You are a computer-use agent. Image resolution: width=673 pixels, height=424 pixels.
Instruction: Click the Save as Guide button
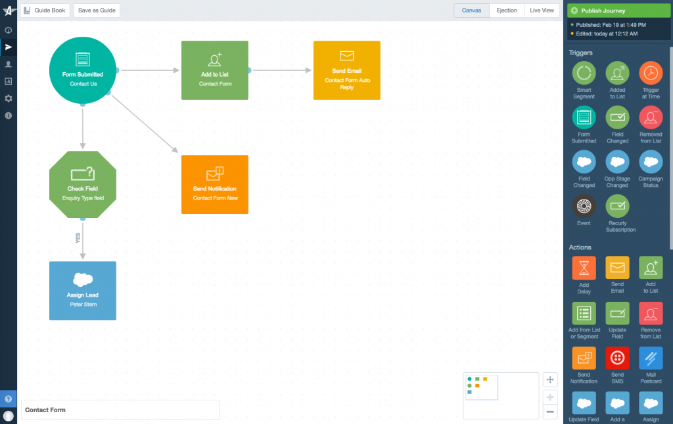[x=96, y=11]
